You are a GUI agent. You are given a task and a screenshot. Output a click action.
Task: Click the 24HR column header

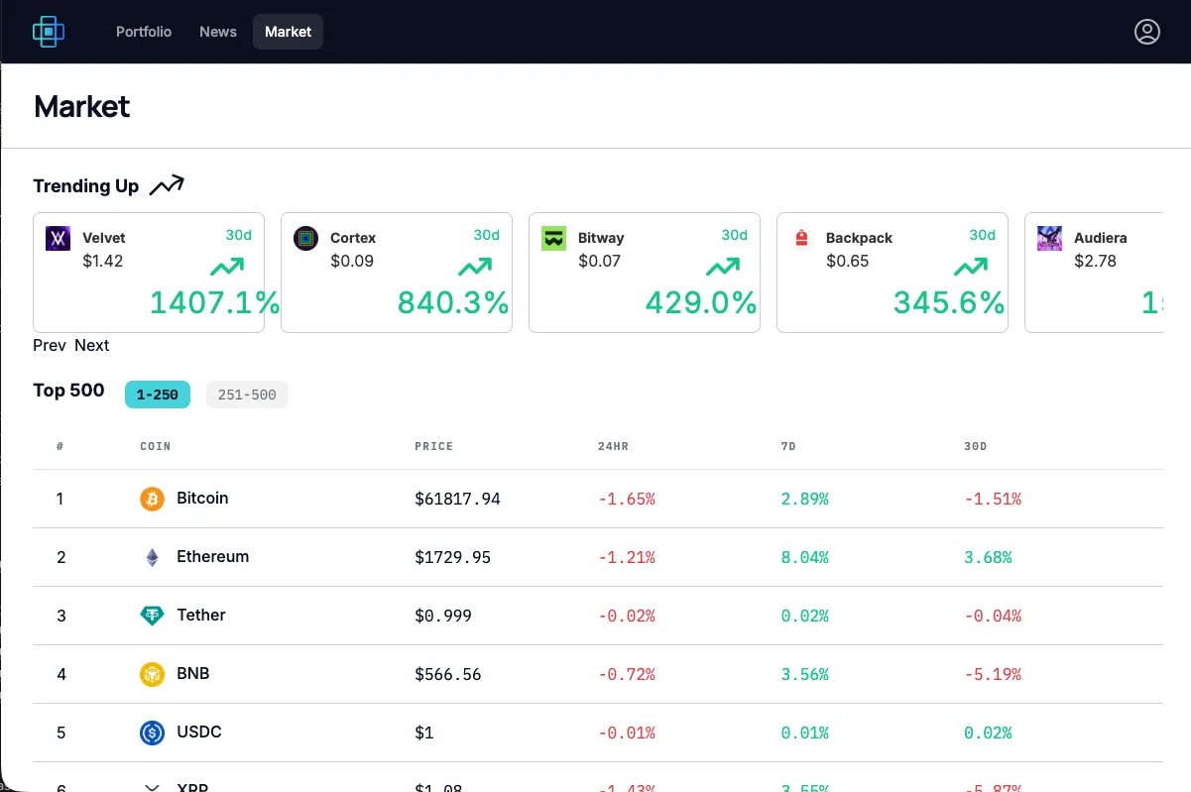(x=614, y=446)
